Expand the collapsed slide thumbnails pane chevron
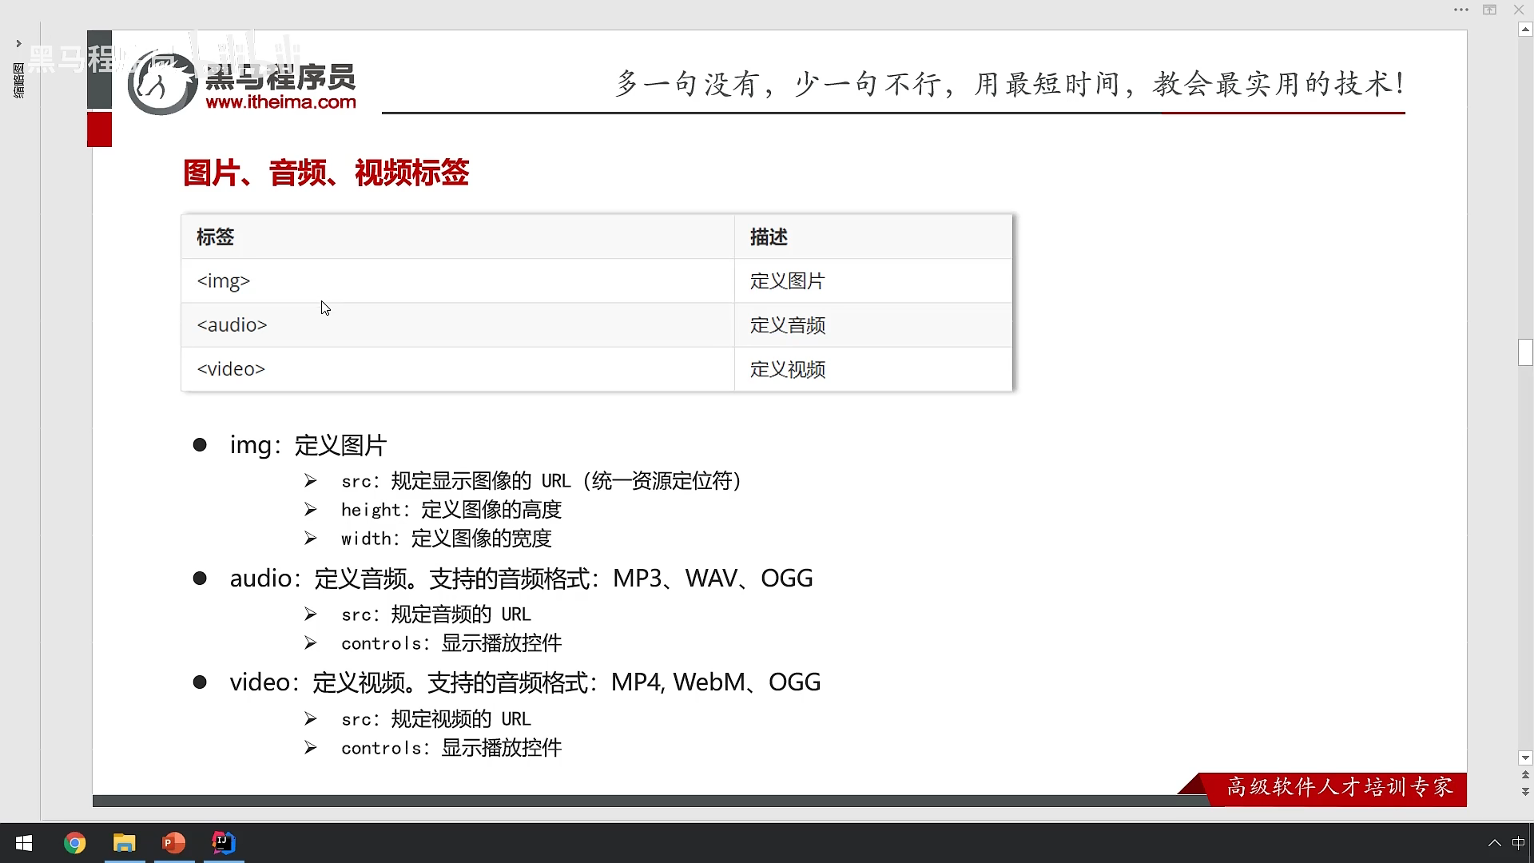 coord(18,43)
